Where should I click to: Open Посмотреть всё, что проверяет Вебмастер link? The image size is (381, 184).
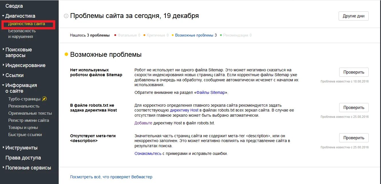click(111, 177)
